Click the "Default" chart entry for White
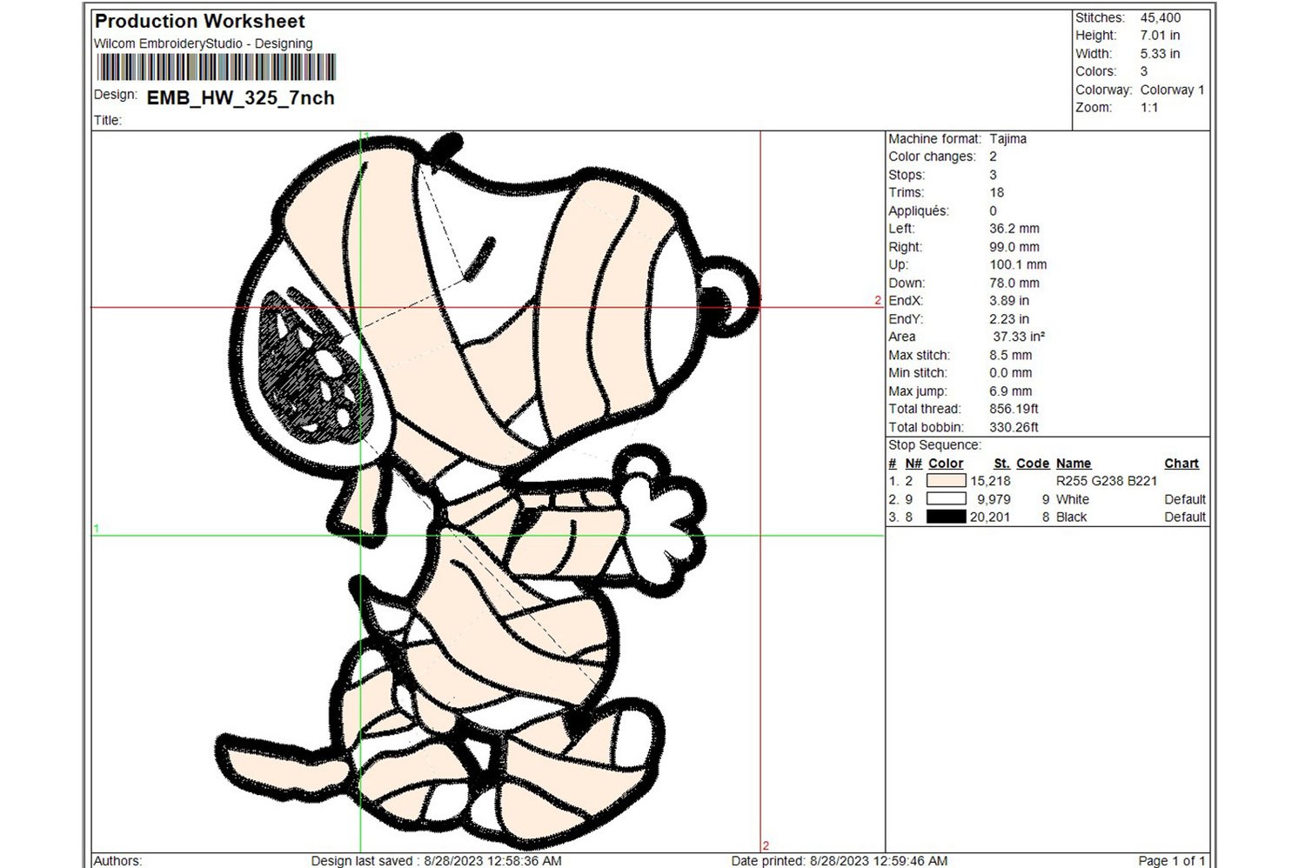Viewport: 1305px width, 868px height. [x=1185, y=499]
